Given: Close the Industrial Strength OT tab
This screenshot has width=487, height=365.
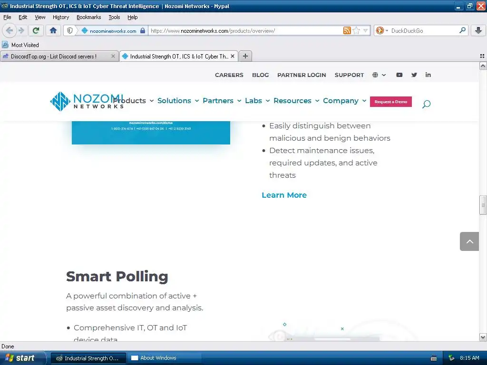Looking at the screenshot, I should (x=233, y=56).
